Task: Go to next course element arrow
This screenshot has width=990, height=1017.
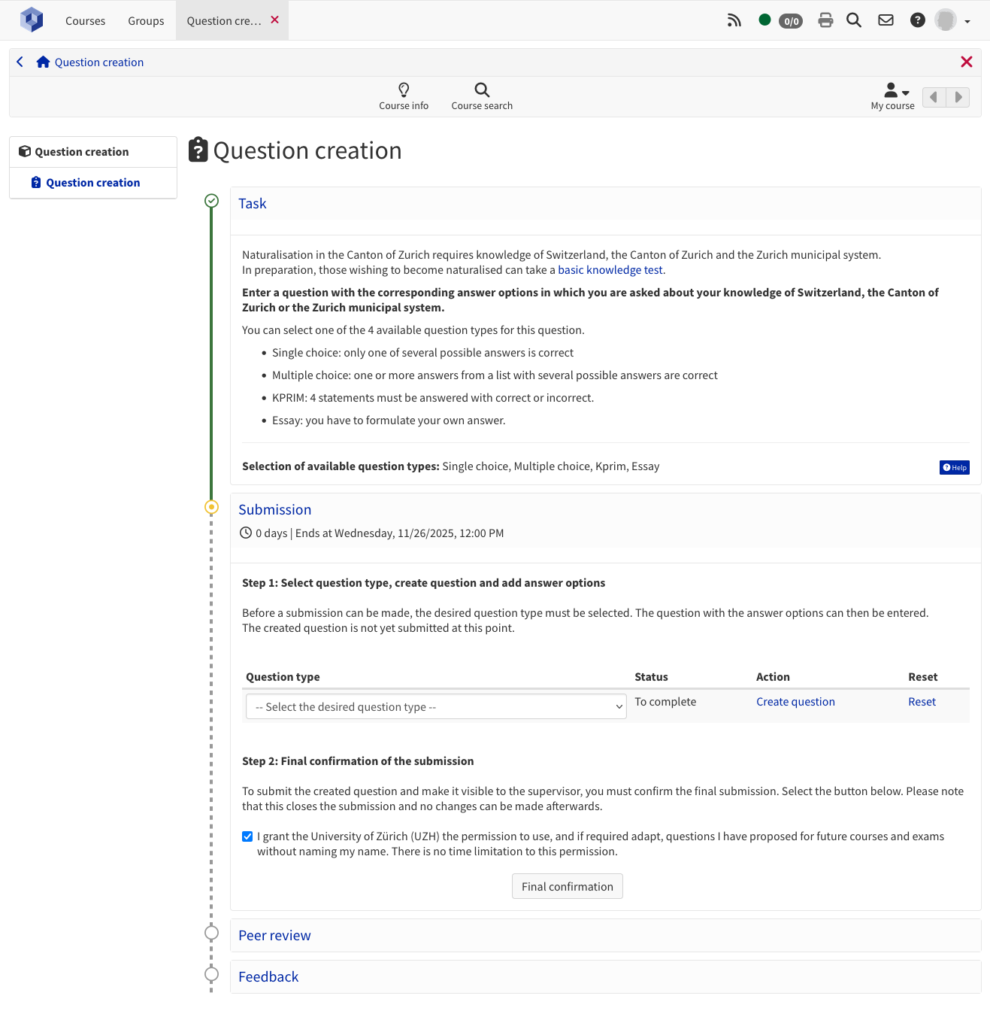Action: click(x=958, y=97)
